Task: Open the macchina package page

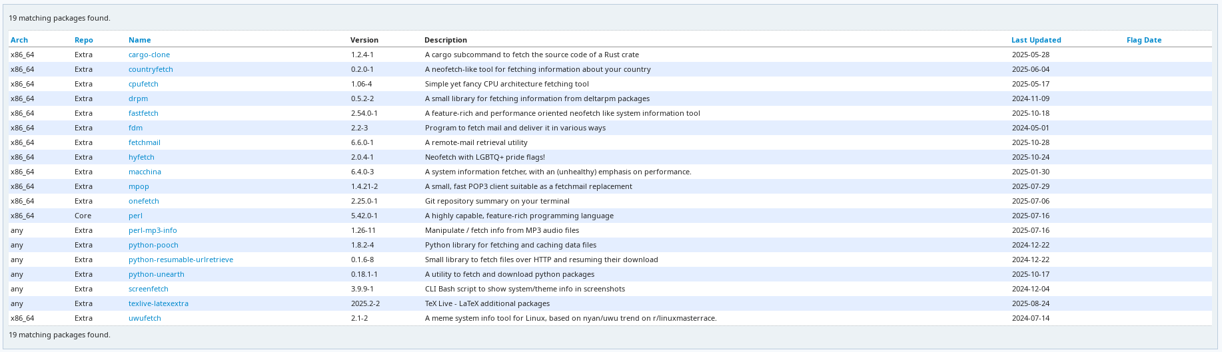Action: click(145, 172)
